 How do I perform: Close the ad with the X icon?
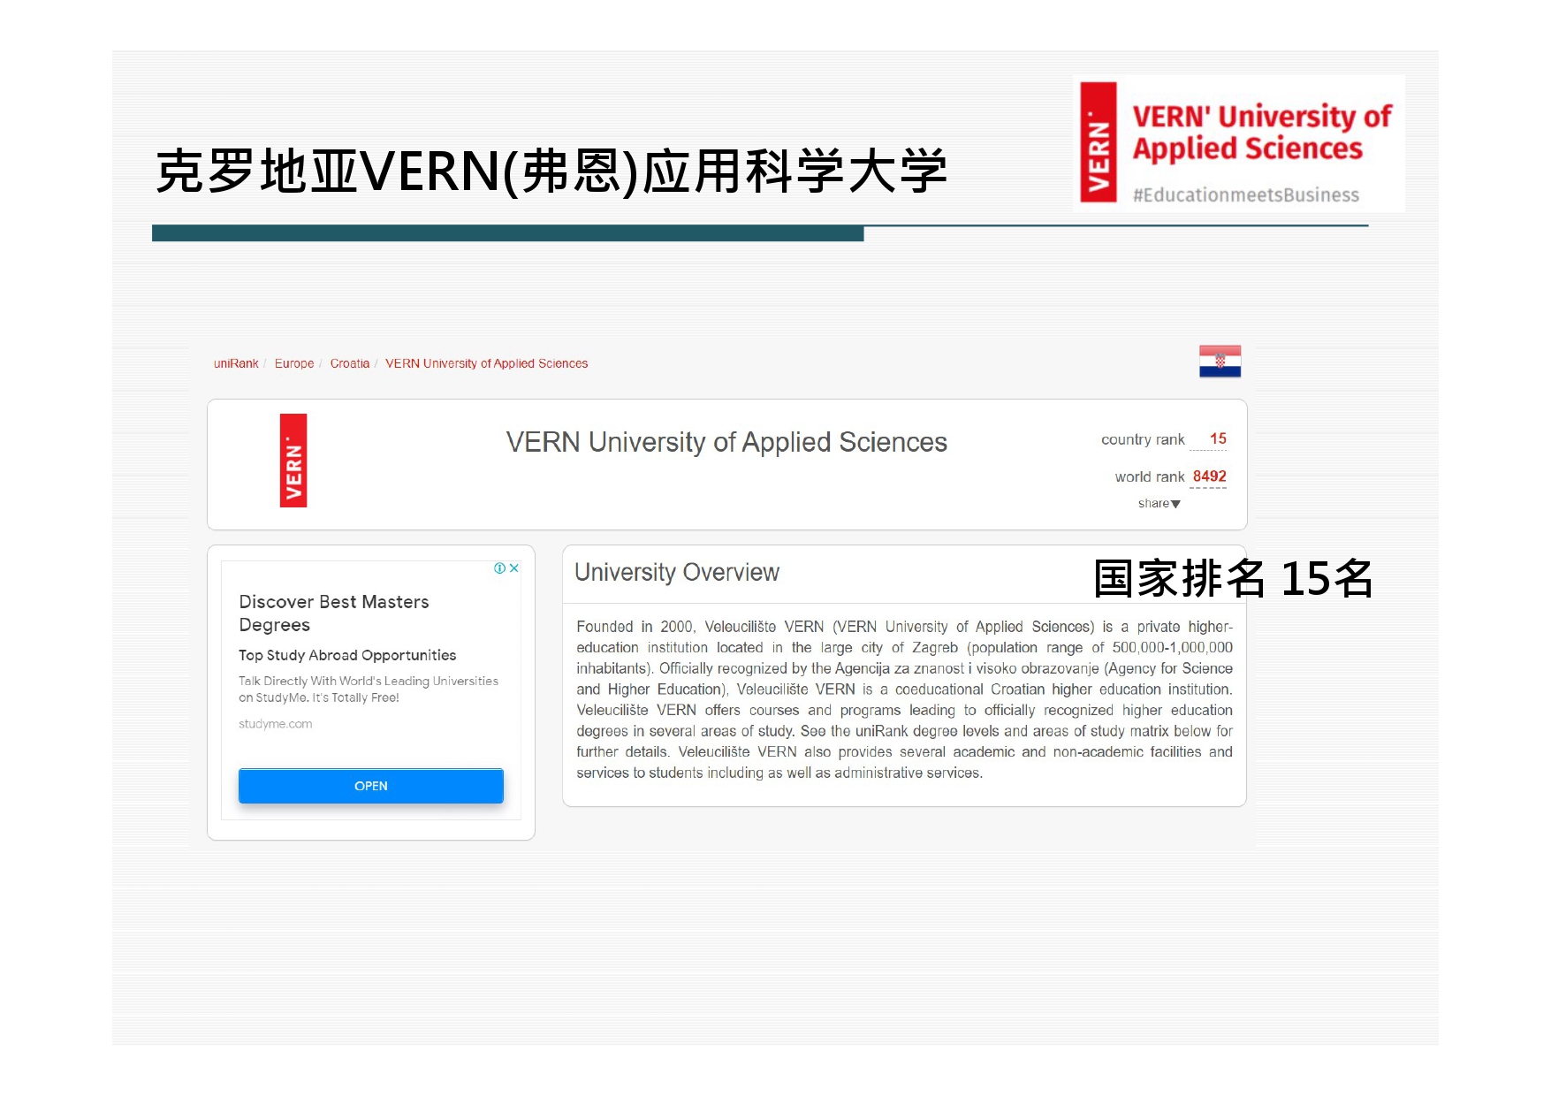(x=514, y=568)
